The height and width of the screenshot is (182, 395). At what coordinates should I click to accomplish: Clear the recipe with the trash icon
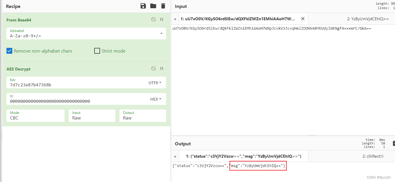pos(163,6)
